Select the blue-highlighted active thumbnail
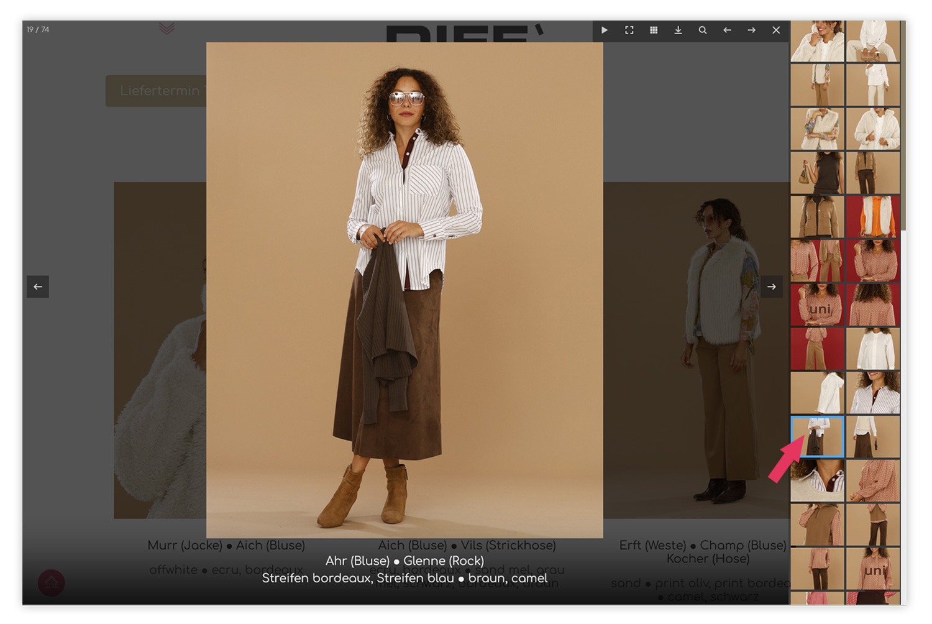This screenshot has width=932, height=624. click(x=817, y=436)
